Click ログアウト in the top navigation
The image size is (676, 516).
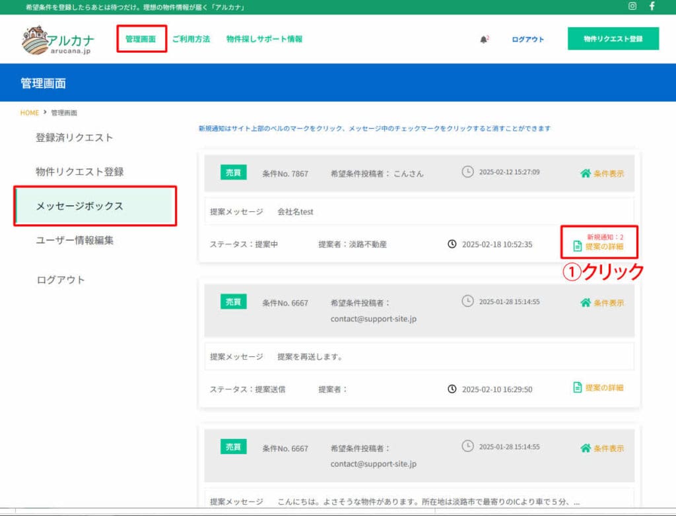point(527,38)
